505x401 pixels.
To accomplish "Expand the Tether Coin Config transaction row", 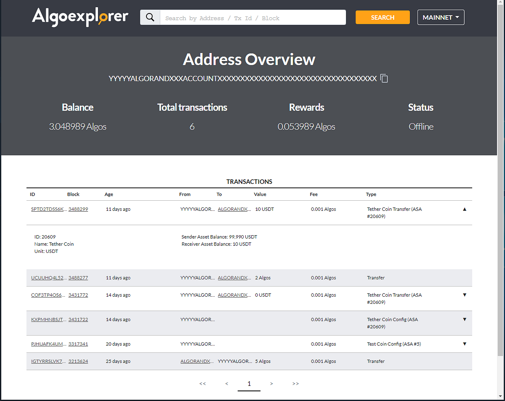I will click(x=465, y=319).
